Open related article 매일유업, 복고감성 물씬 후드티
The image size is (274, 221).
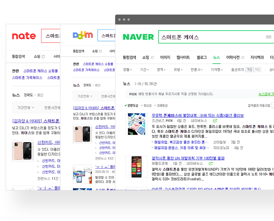(181, 142)
